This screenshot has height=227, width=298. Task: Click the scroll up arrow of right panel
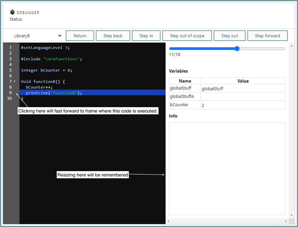[x=291, y=46]
